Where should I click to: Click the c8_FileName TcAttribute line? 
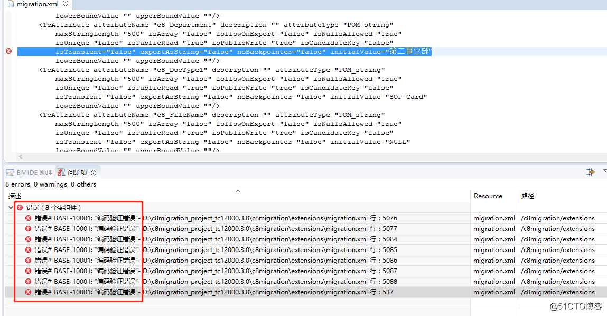pyautogui.click(x=211, y=115)
